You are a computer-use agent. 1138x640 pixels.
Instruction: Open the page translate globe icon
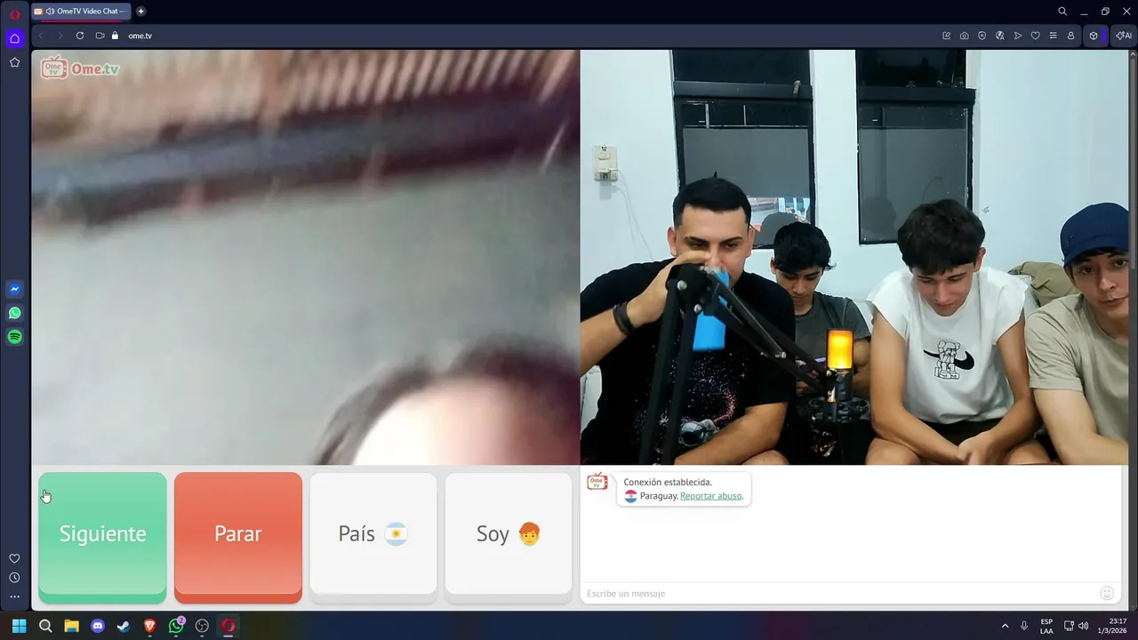(x=1000, y=36)
